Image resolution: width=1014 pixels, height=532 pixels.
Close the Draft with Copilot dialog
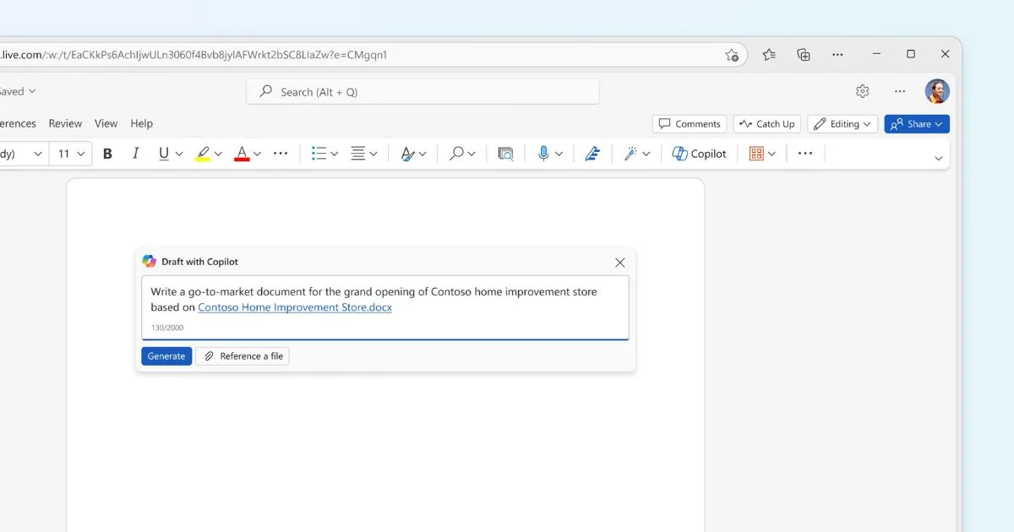coord(620,263)
